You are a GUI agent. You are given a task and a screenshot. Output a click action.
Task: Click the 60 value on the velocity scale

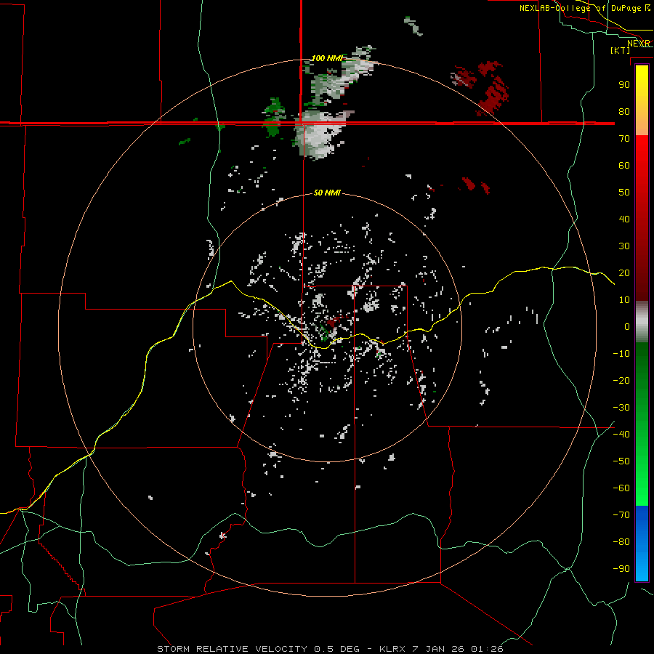pos(624,165)
